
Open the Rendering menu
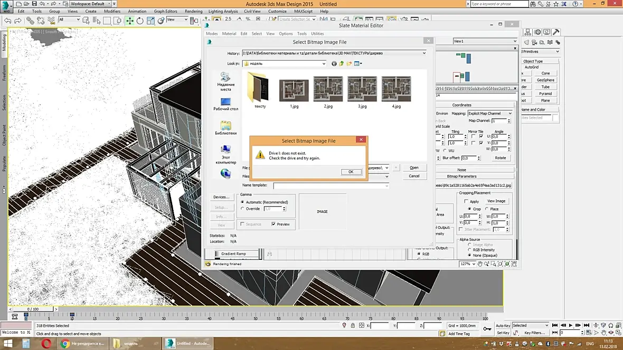point(193,11)
